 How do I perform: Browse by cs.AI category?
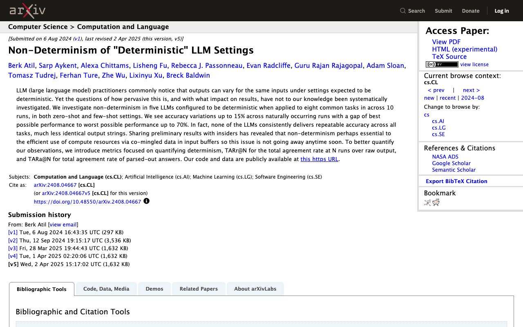[438, 121]
